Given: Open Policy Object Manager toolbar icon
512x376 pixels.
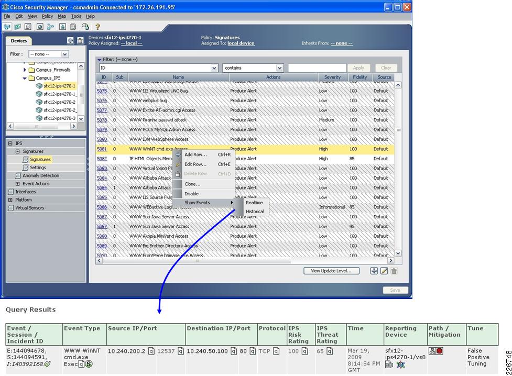Looking at the screenshot, I should [x=40, y=27].
